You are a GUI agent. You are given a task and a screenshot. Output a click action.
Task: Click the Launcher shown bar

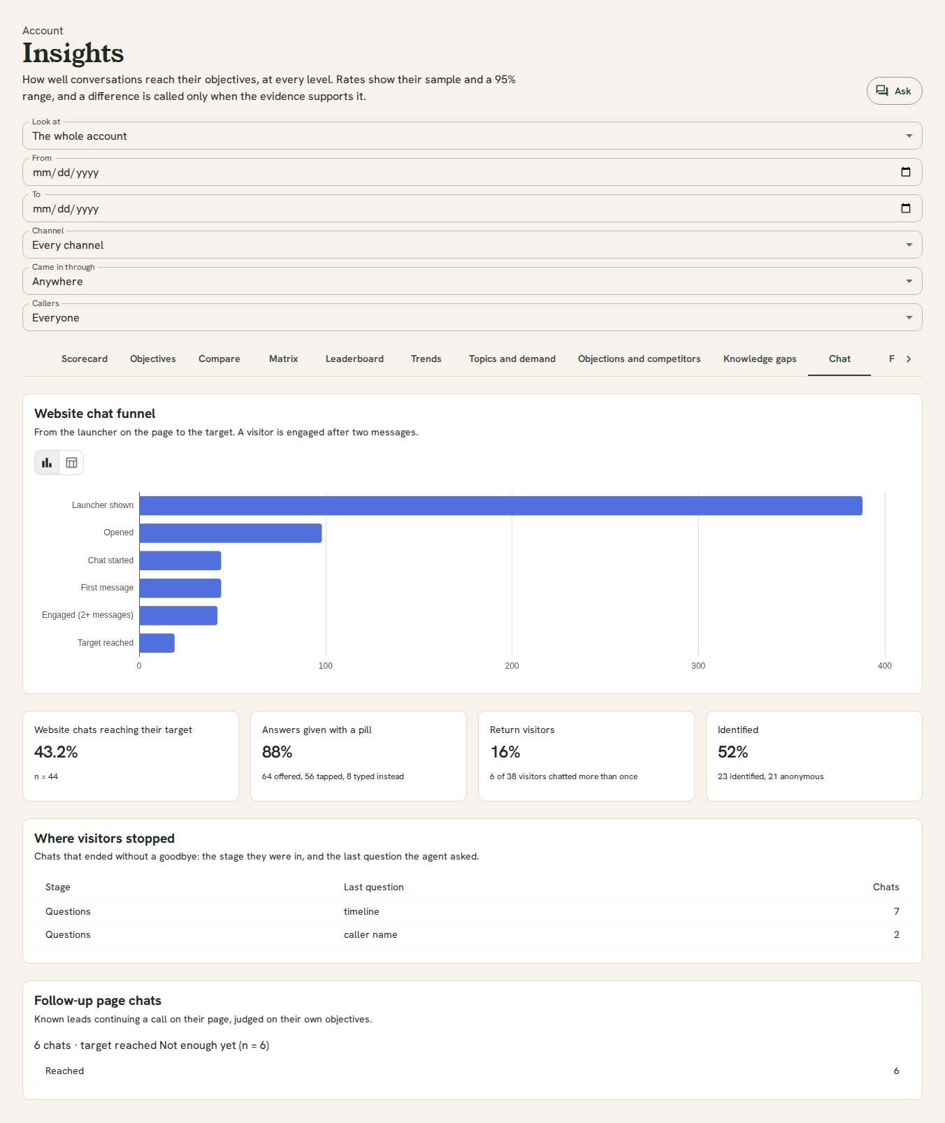[x=500, y=506]
